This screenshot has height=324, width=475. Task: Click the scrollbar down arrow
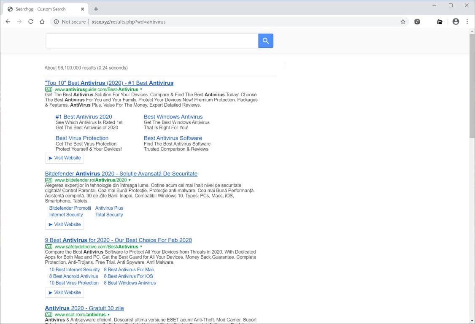tap(472, 321)
